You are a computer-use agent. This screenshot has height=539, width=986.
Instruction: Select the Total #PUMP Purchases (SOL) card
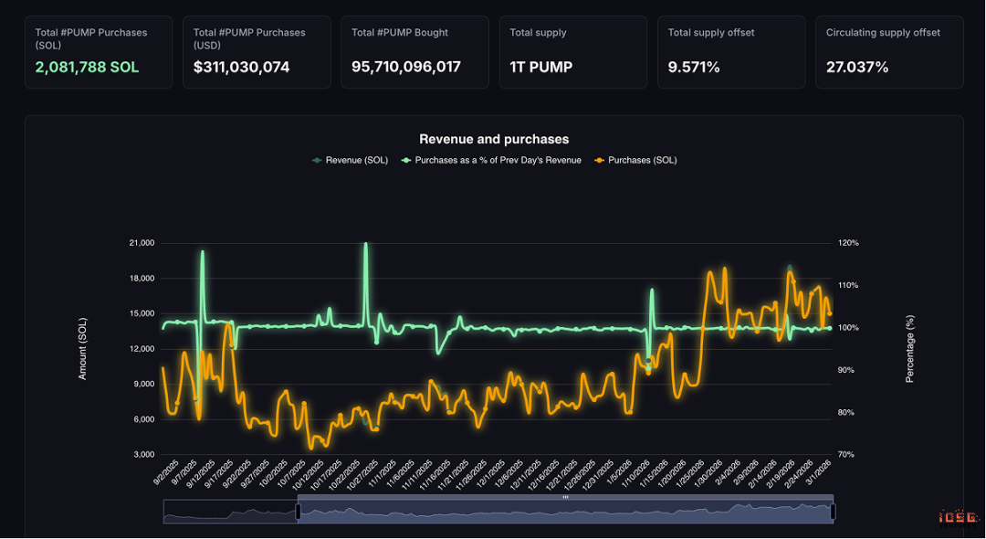(x=99, y=52)
